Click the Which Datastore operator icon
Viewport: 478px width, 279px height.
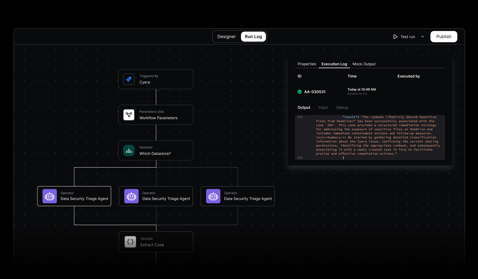point(129,151)
